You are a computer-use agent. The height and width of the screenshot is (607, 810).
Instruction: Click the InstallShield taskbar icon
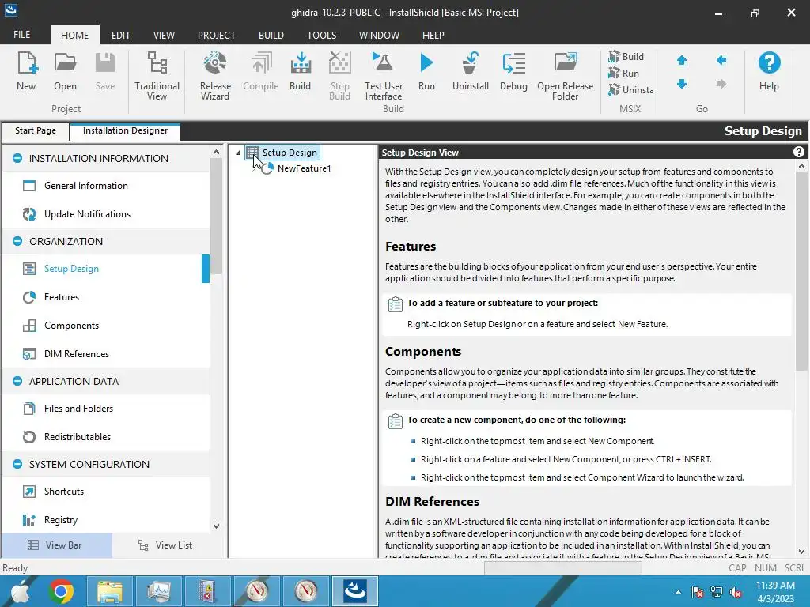(355, 591)
